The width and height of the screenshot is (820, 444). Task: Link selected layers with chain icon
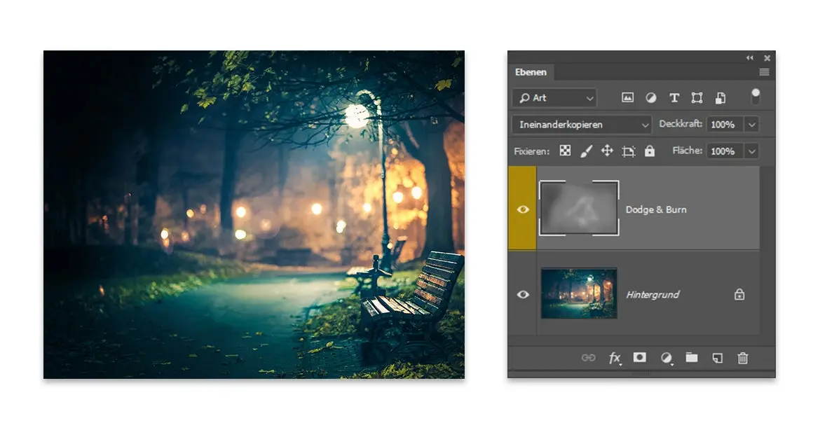(588, 358)
